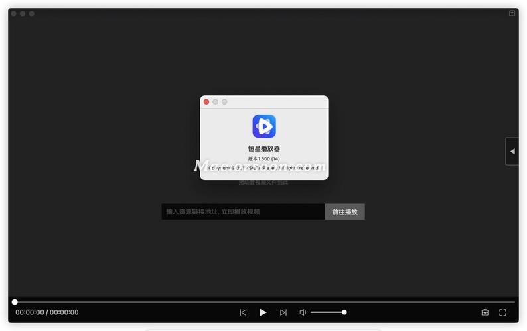Click the mini-window icon at top-right corner
Screen dimensions: 527x331
[512, 13]
